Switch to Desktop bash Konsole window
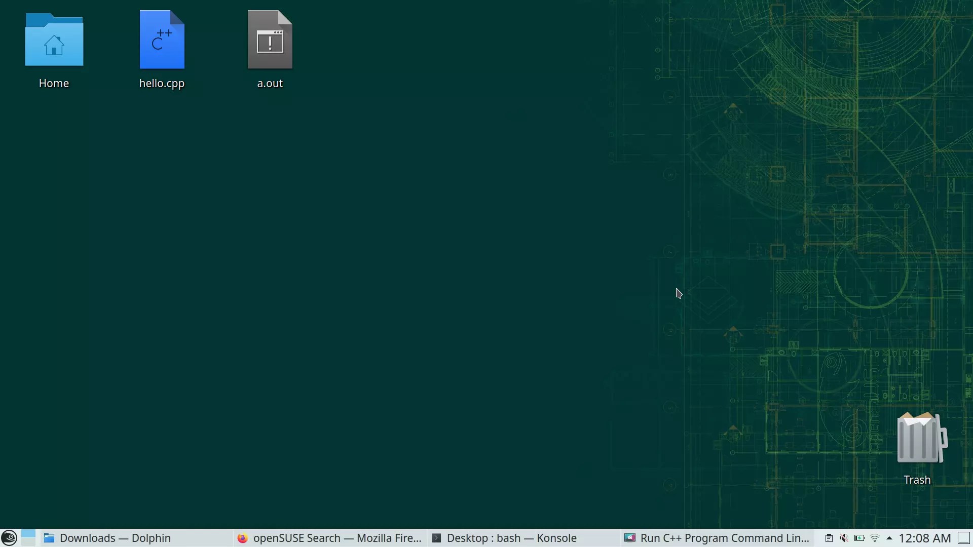The height and width of the screenshot is (547, 973). (x=504, y=538)
